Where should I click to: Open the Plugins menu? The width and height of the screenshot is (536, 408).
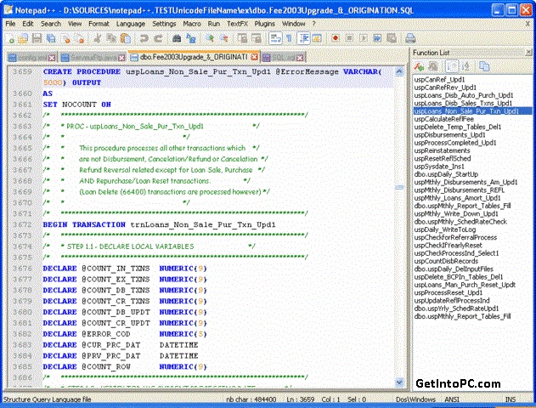[x=264, y=24]
